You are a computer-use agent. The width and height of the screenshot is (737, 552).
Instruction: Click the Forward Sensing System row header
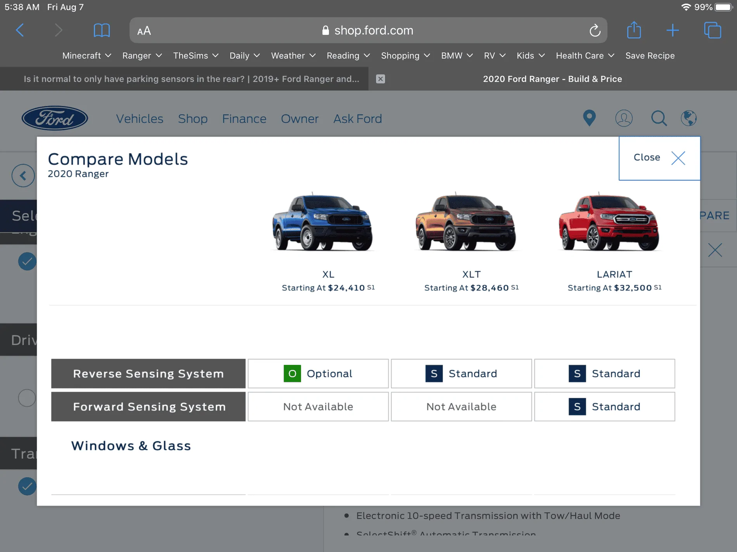click(148, 407)
